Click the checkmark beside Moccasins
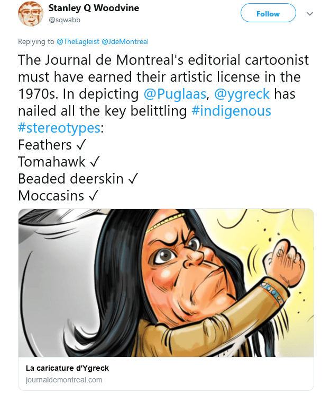The height and width of the screenshot is (393, 330). [93, 196]
